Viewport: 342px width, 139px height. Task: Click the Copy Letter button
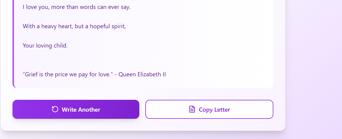pos(209,109)
